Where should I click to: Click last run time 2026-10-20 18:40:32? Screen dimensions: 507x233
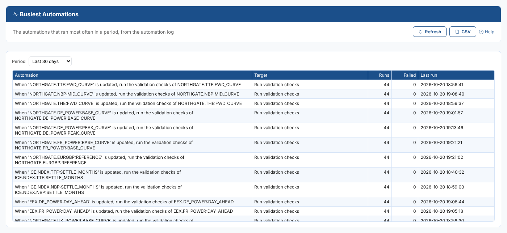pos(442,172)
